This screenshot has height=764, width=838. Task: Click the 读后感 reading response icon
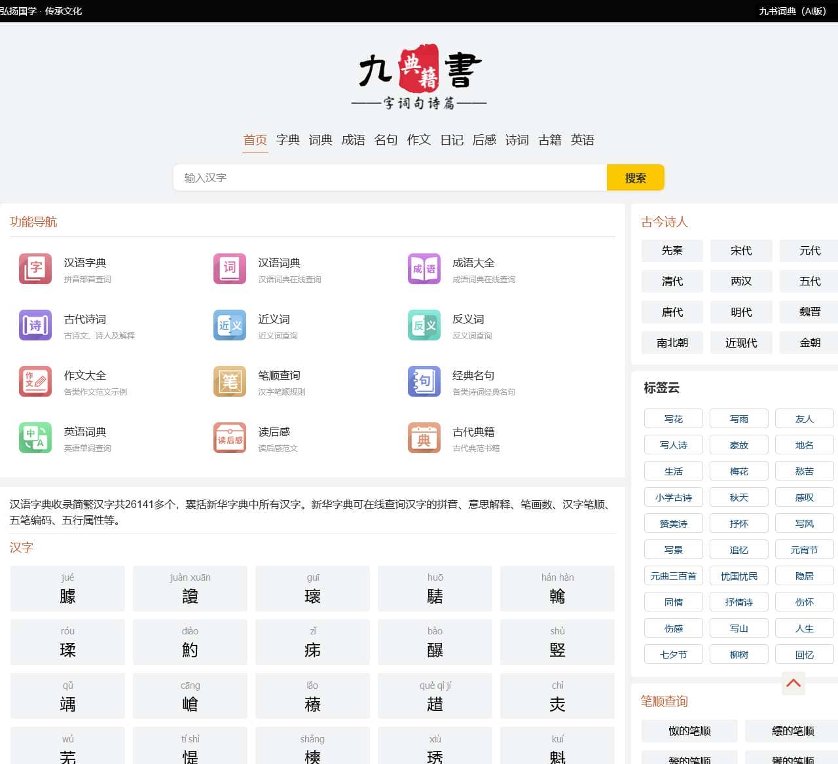click(x=230, y=438)
